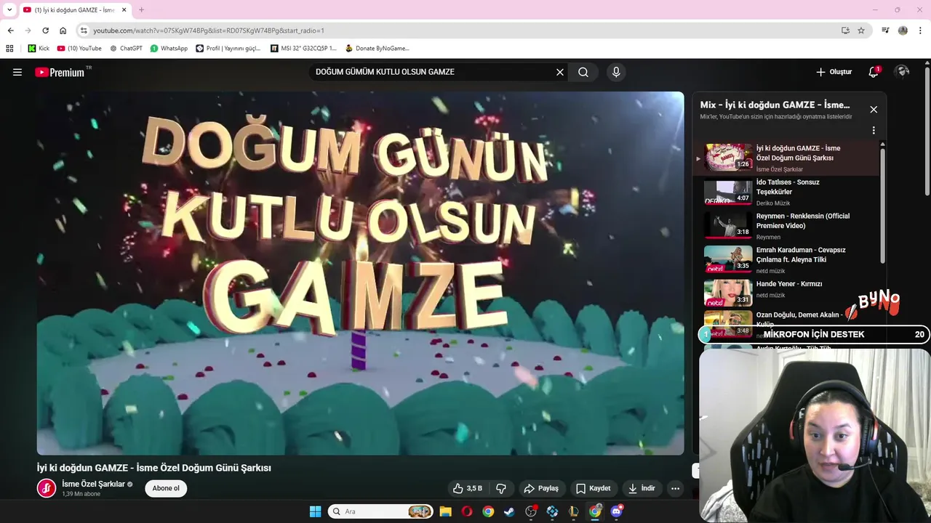Viewport: 931px width, 523px height.
Task: Open YouTube account avatar menu
Action: 902,71
